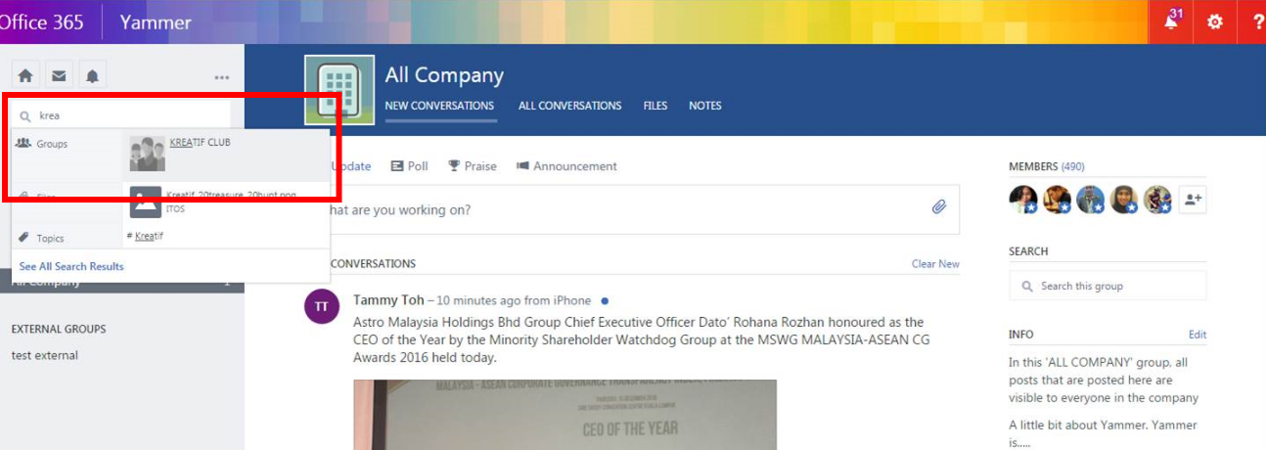Click the EXTERNAL GROUPS section heading

[x=59, y=329]
